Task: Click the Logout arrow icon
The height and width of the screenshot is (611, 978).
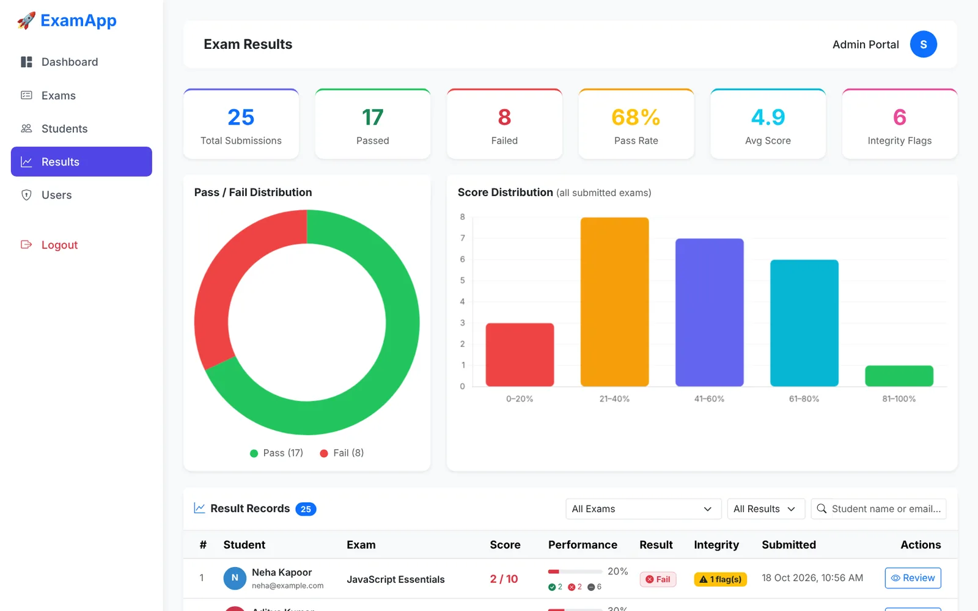Action: pos(26,244)
